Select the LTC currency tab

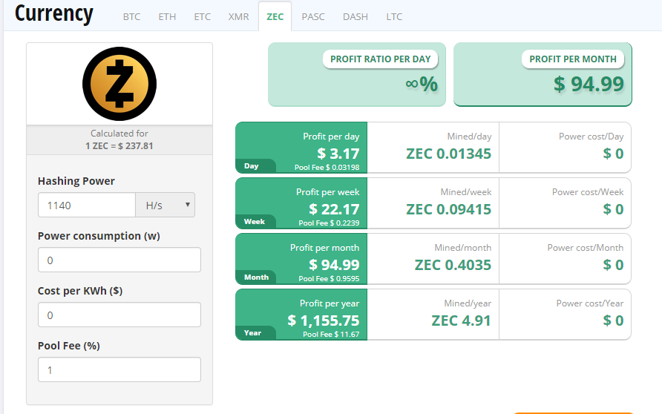tap(394, 16)
